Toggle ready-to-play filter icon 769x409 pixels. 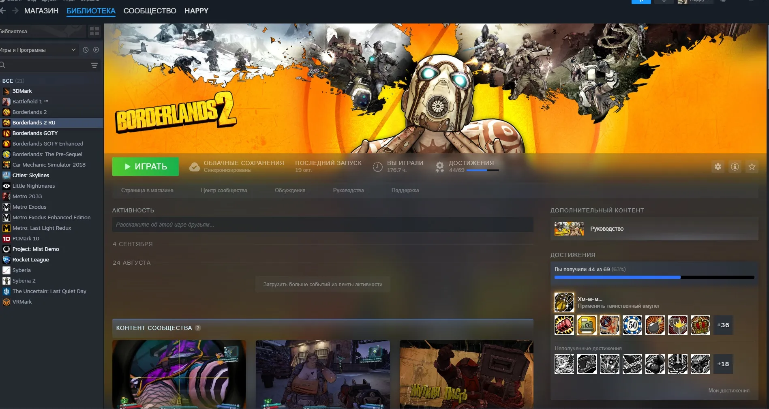(x=96, y=50)
